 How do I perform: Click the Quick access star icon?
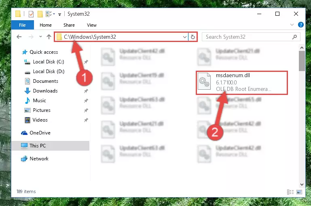tap(25, 52)
